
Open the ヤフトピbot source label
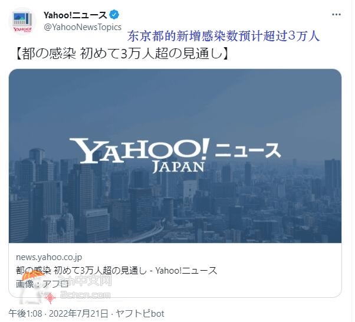pos(140,314)
